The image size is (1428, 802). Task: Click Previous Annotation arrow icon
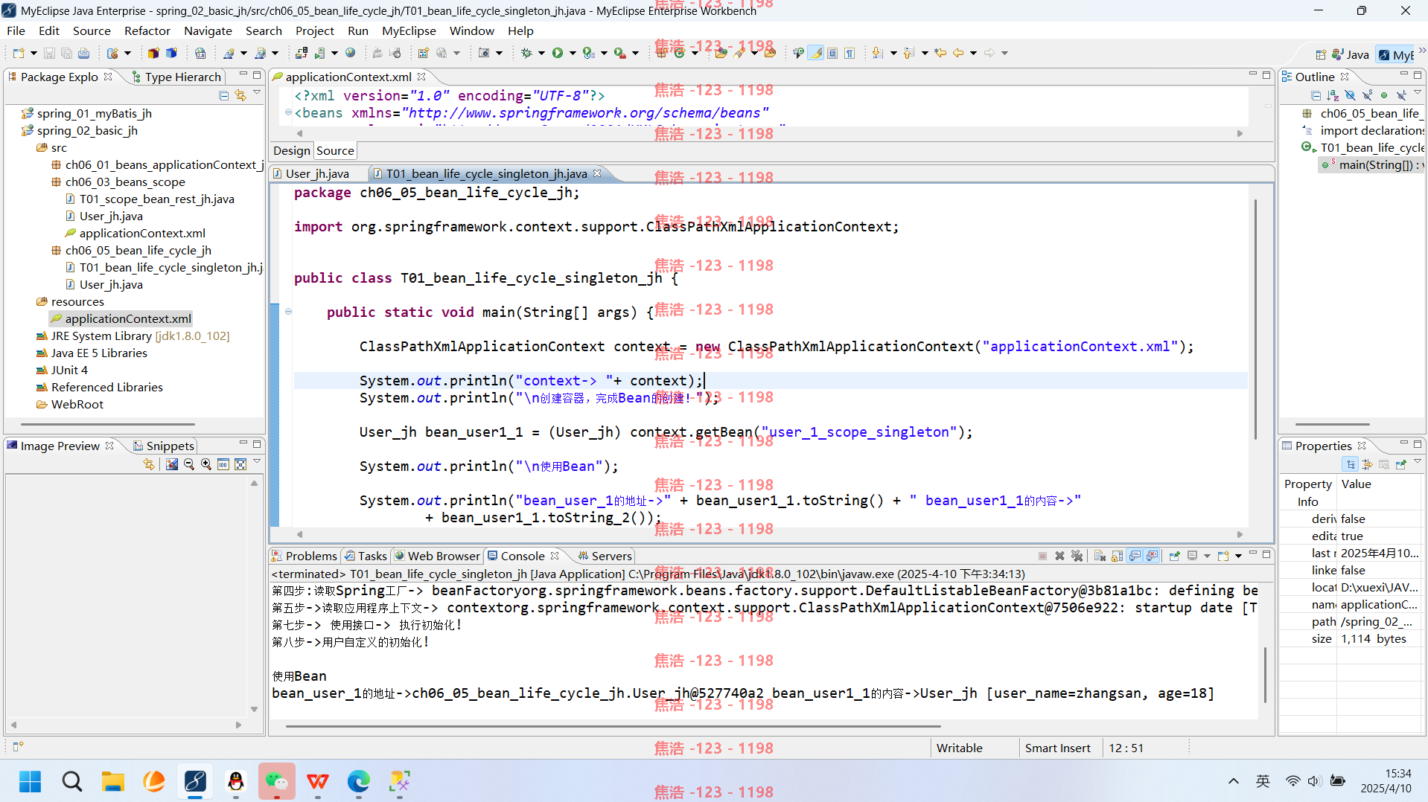[x=909, y=53]
